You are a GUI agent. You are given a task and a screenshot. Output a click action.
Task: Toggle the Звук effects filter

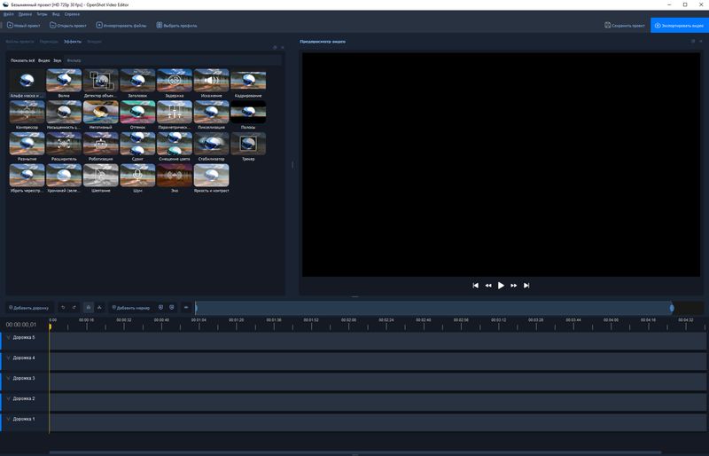point(58,60)
